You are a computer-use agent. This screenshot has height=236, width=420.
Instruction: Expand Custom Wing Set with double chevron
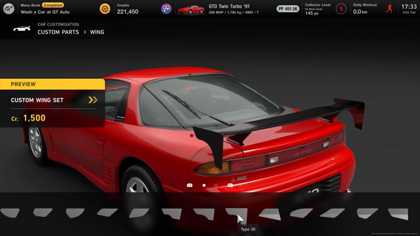93,100
